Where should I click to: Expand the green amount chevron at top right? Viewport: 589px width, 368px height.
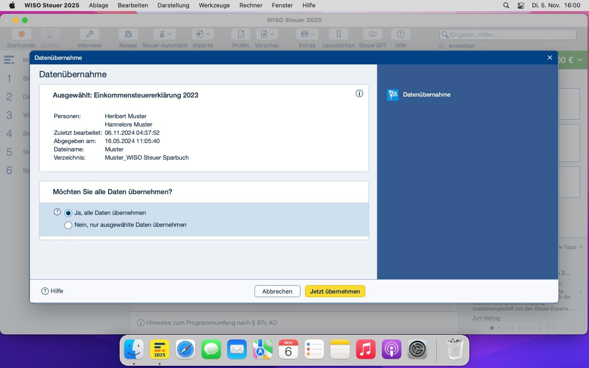pos(580,60)
